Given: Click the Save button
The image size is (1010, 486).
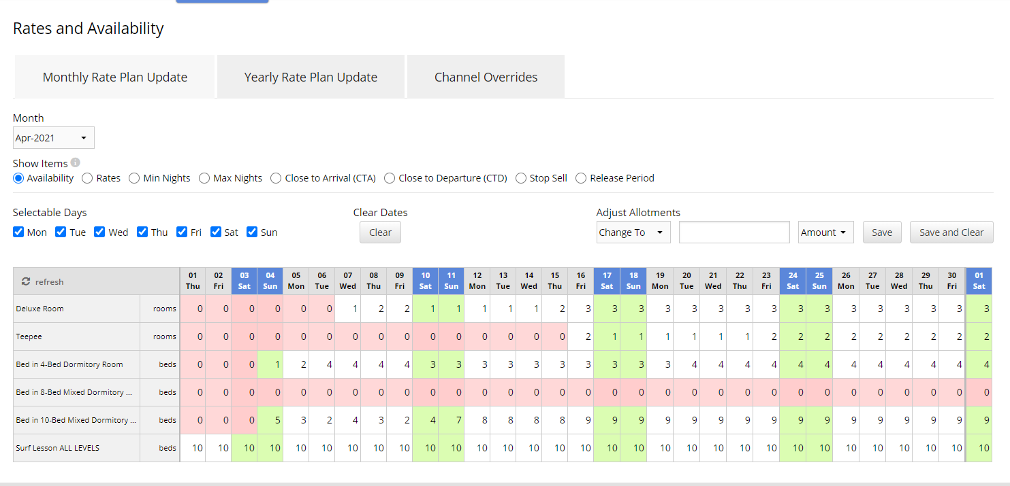Looking at the screenshot, I should pyautogui.click(x=881, y=232).
